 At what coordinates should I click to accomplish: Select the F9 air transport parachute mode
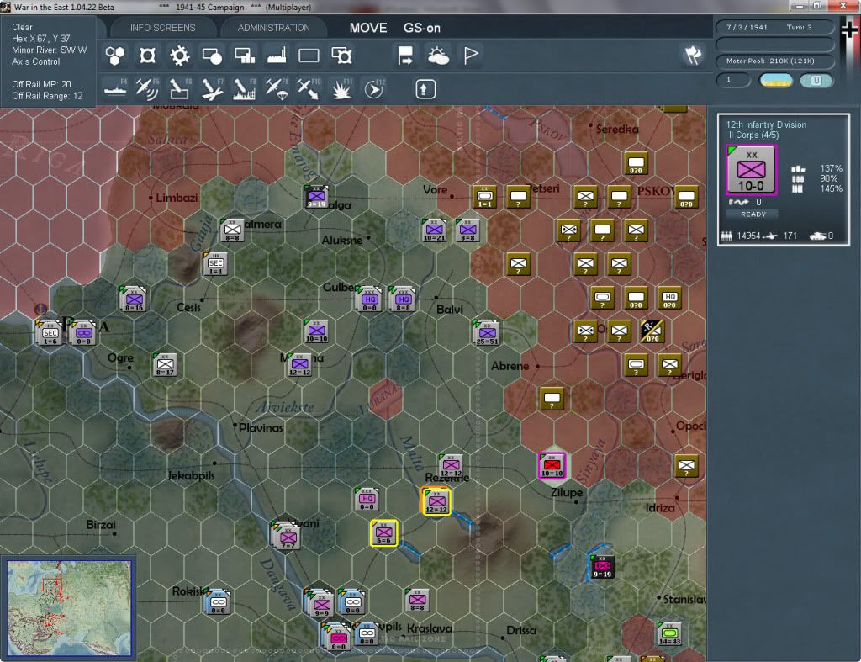click(277, 88)
